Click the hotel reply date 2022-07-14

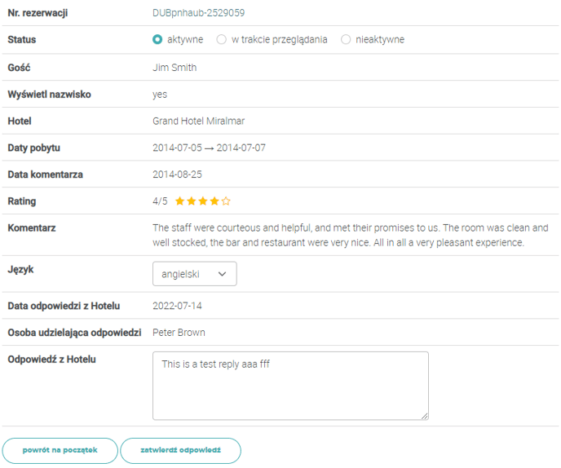pyautogui.click(x=177, y=306)
